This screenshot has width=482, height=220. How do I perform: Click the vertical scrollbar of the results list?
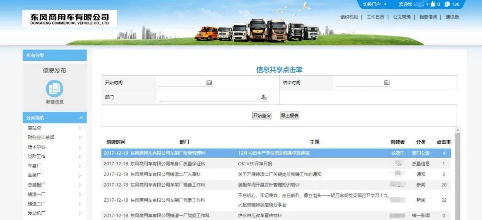point(457,171)
